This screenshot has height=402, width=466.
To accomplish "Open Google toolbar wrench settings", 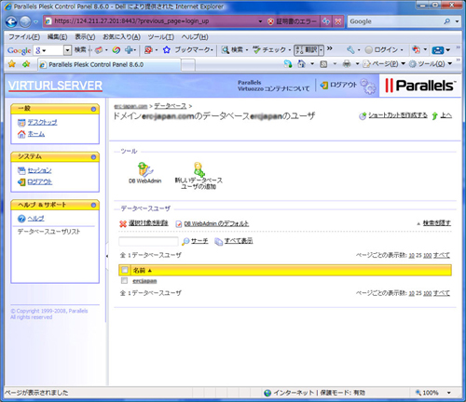I will click(350, 49).
